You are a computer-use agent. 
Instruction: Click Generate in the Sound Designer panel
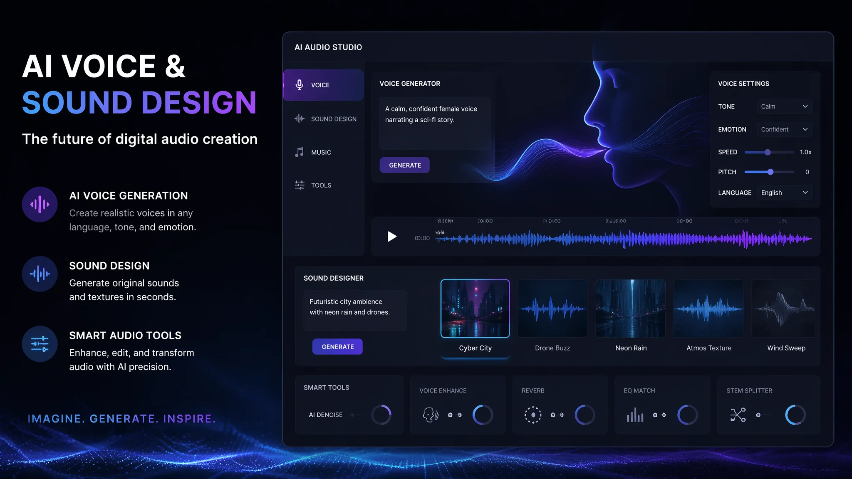click(337, 347)
